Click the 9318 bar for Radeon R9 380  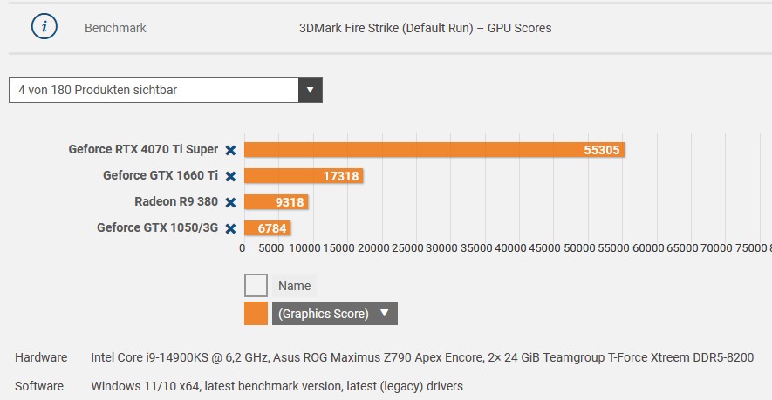click(277, 201)
